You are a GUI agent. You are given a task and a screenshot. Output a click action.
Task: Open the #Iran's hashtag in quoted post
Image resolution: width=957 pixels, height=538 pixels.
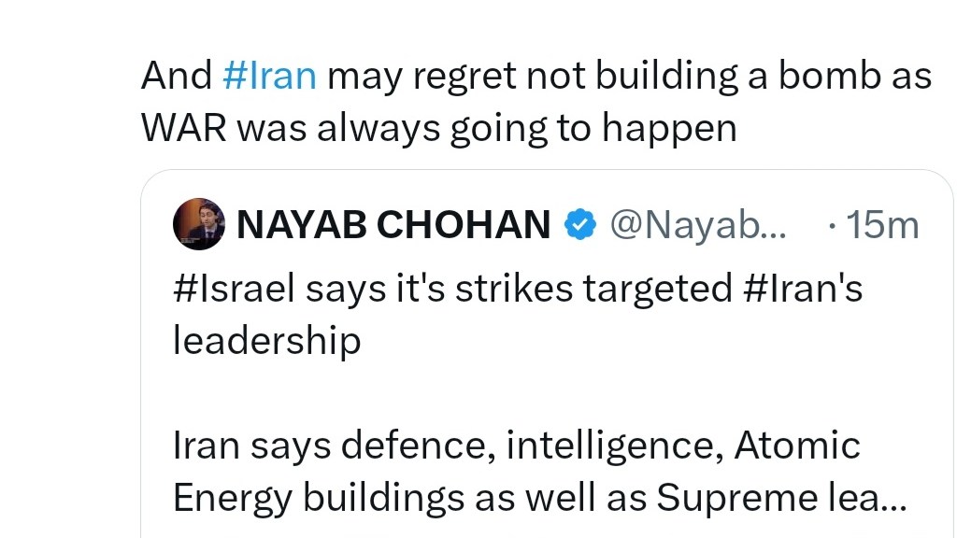(x=803, y=290)
